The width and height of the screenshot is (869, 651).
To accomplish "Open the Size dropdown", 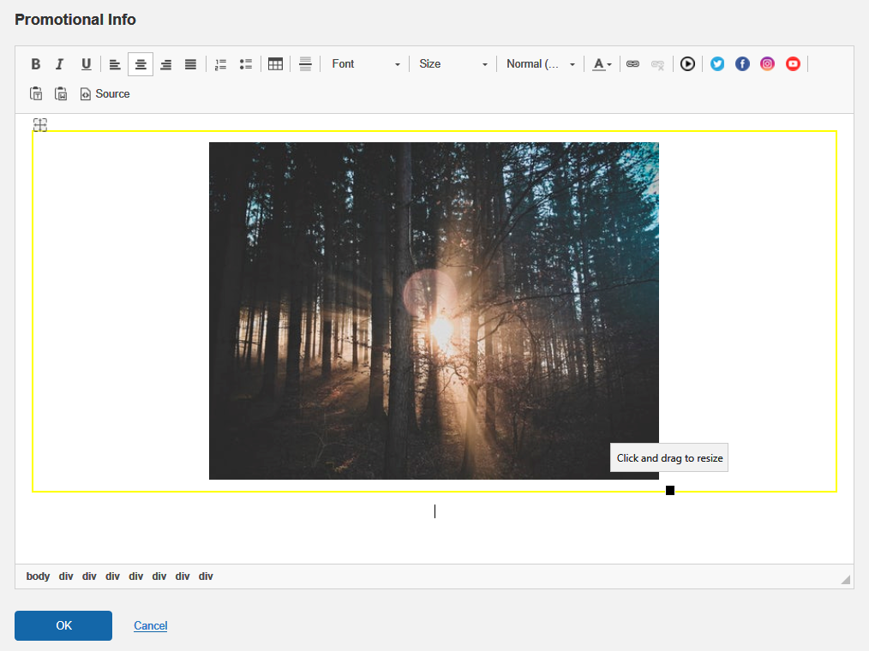I will [452, 64].
